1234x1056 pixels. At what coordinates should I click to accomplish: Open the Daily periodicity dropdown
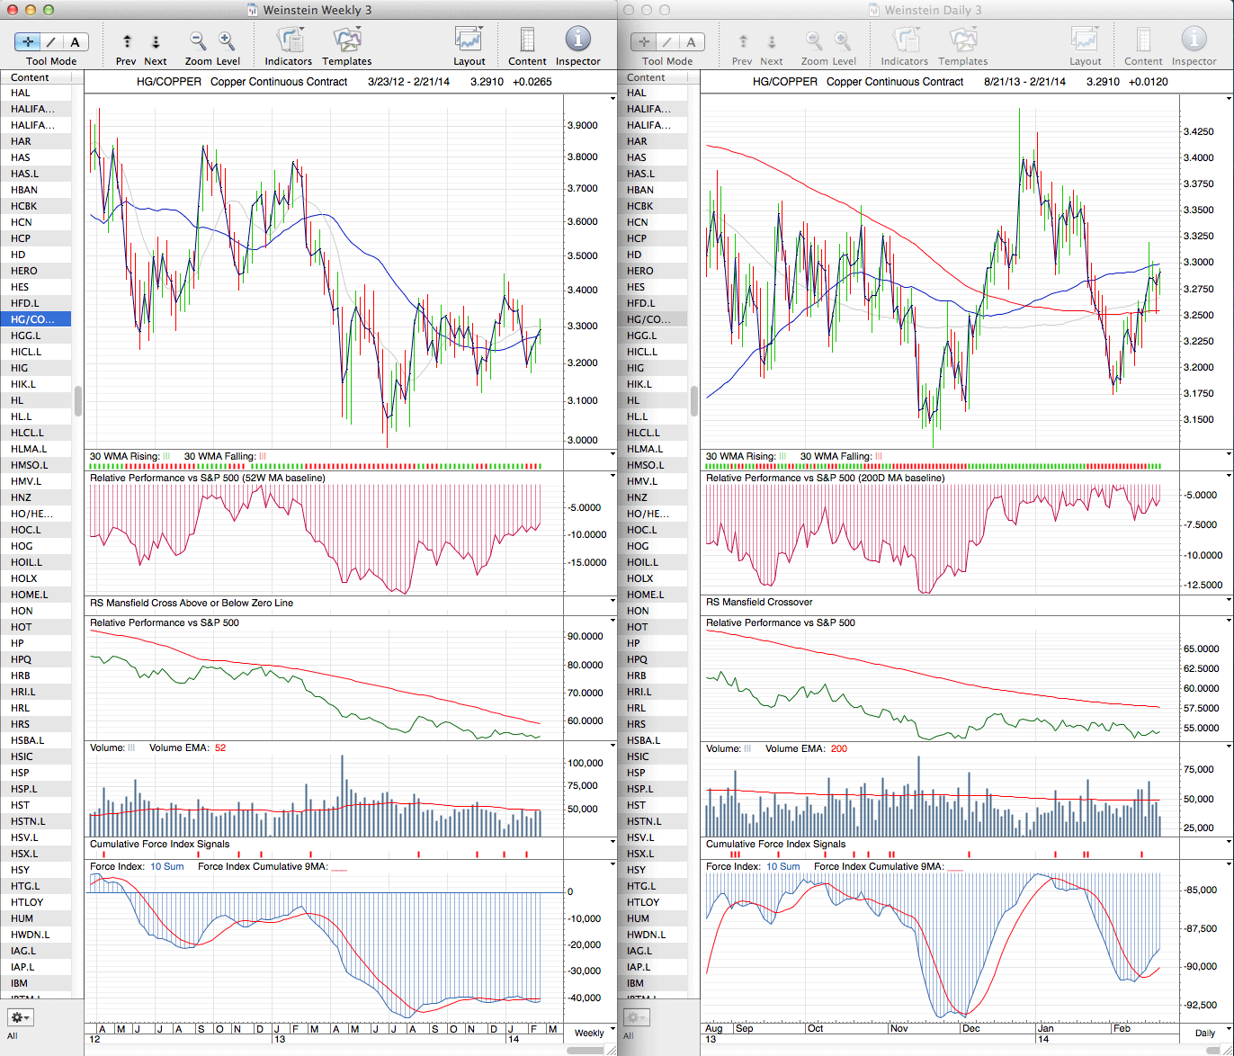(1204, 1033)
